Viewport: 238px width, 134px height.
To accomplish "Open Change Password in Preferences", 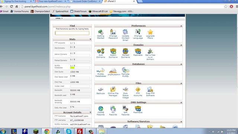I will 113,34.
